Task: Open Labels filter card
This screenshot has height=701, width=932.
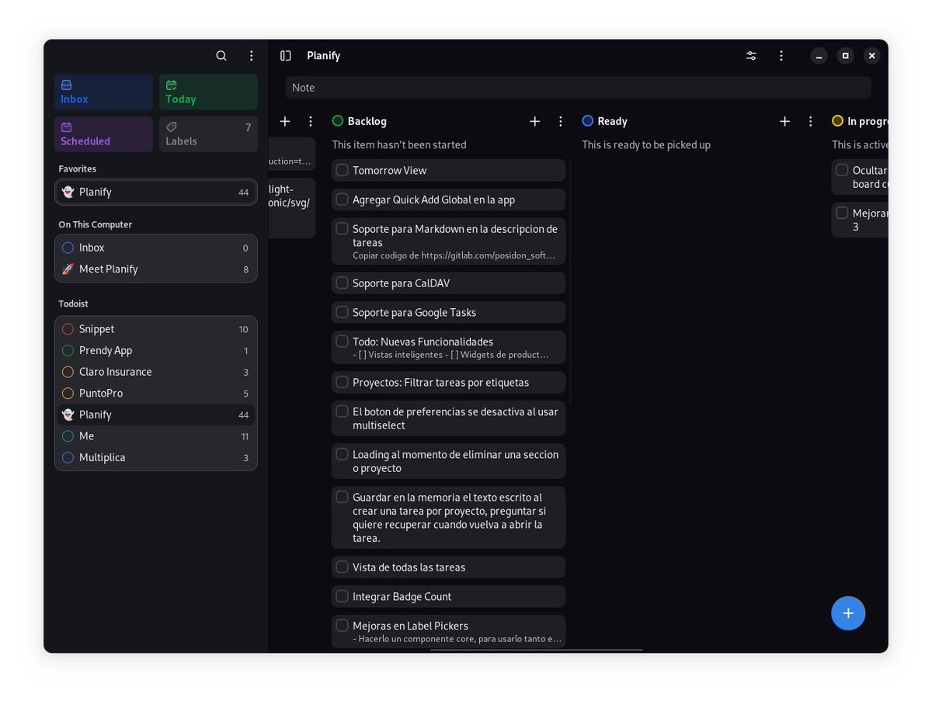Action: [208, 134]
